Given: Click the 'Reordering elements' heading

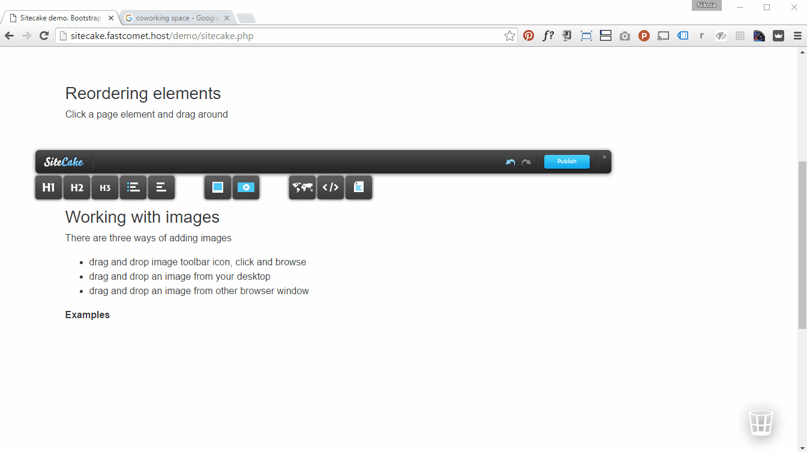Looking at the screenshot, I should (143, 94).
